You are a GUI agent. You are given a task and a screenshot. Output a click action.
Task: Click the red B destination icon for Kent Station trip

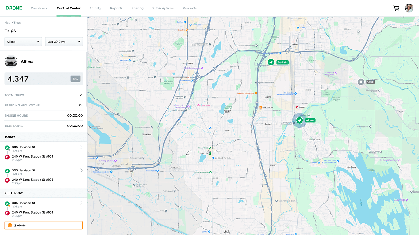pyautogui.click(x=7, y=157)
